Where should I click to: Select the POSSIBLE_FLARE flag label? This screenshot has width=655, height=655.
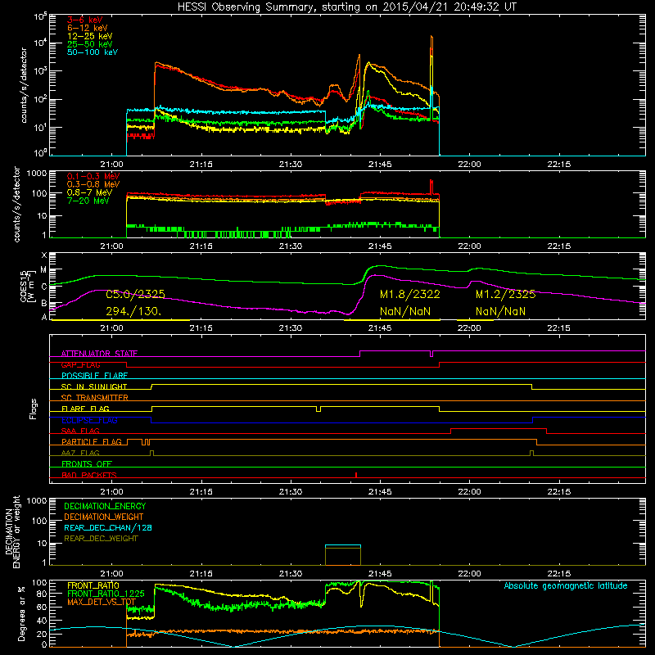pyautogui.click(x=94, y=376)
